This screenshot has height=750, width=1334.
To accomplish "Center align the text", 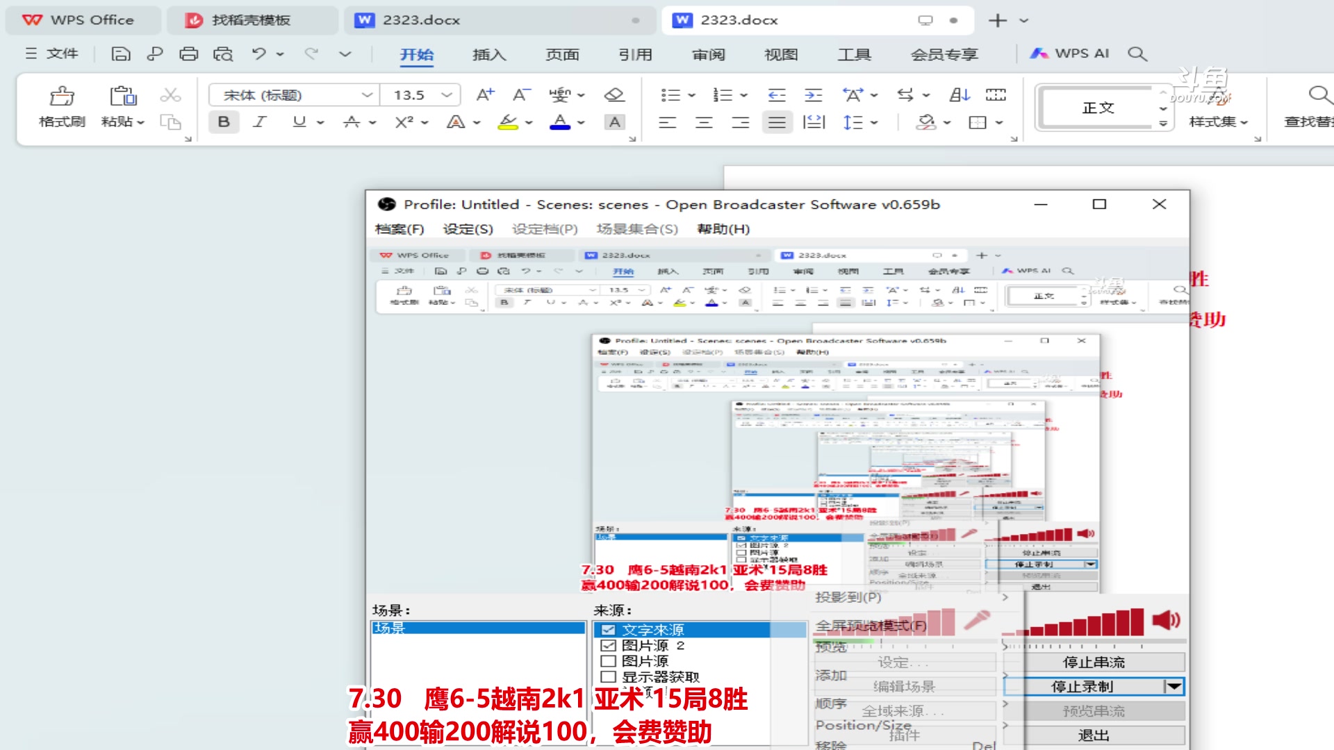I will [704, 123].
